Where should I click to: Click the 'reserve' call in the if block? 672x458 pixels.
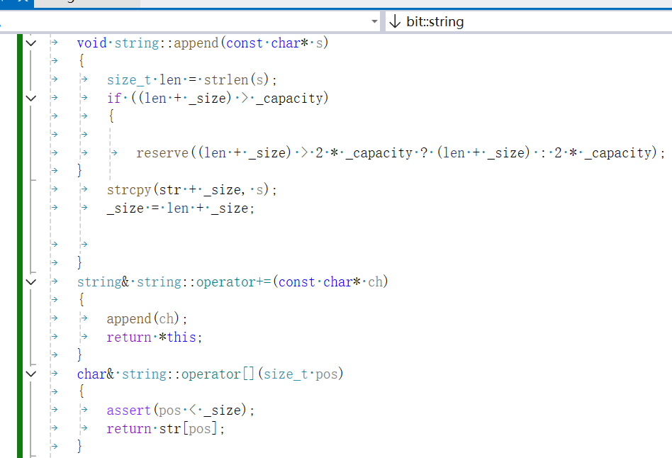tap(162, 153)
